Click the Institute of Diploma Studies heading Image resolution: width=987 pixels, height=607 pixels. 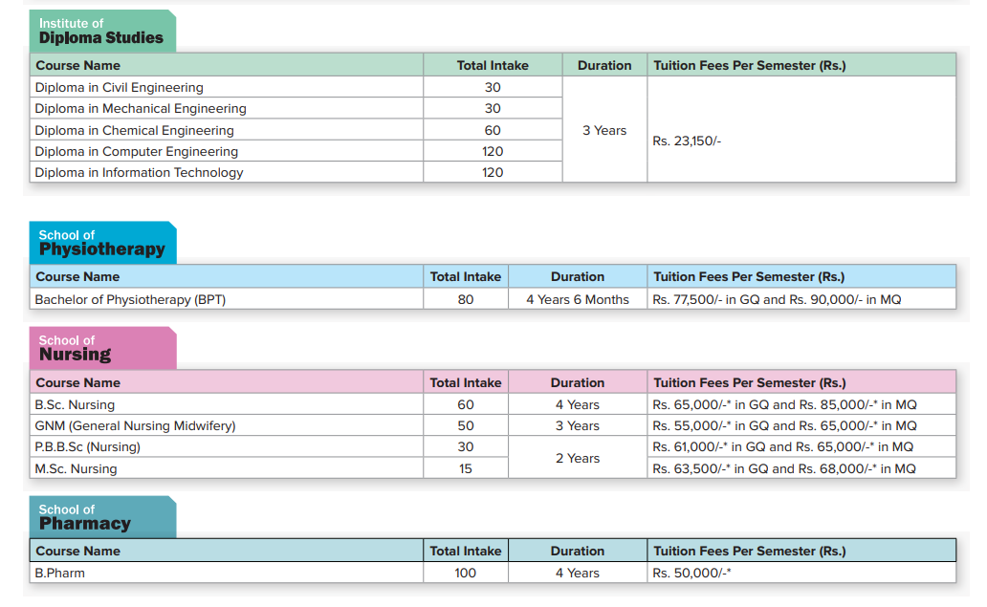click(102, 31)
